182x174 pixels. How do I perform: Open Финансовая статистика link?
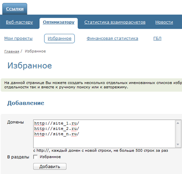[112, 38]
